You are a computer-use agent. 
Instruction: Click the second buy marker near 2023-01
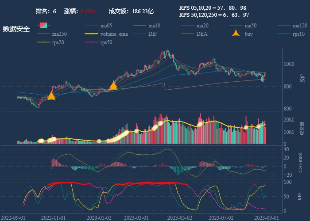(x=113, y=85)
